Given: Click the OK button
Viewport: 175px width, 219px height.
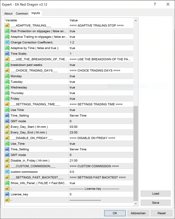Looking at the screenshot, I should 115,213.
